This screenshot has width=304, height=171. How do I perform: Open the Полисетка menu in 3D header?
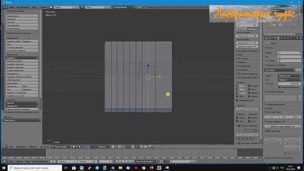pyautogui.click(x=45, y=147)
